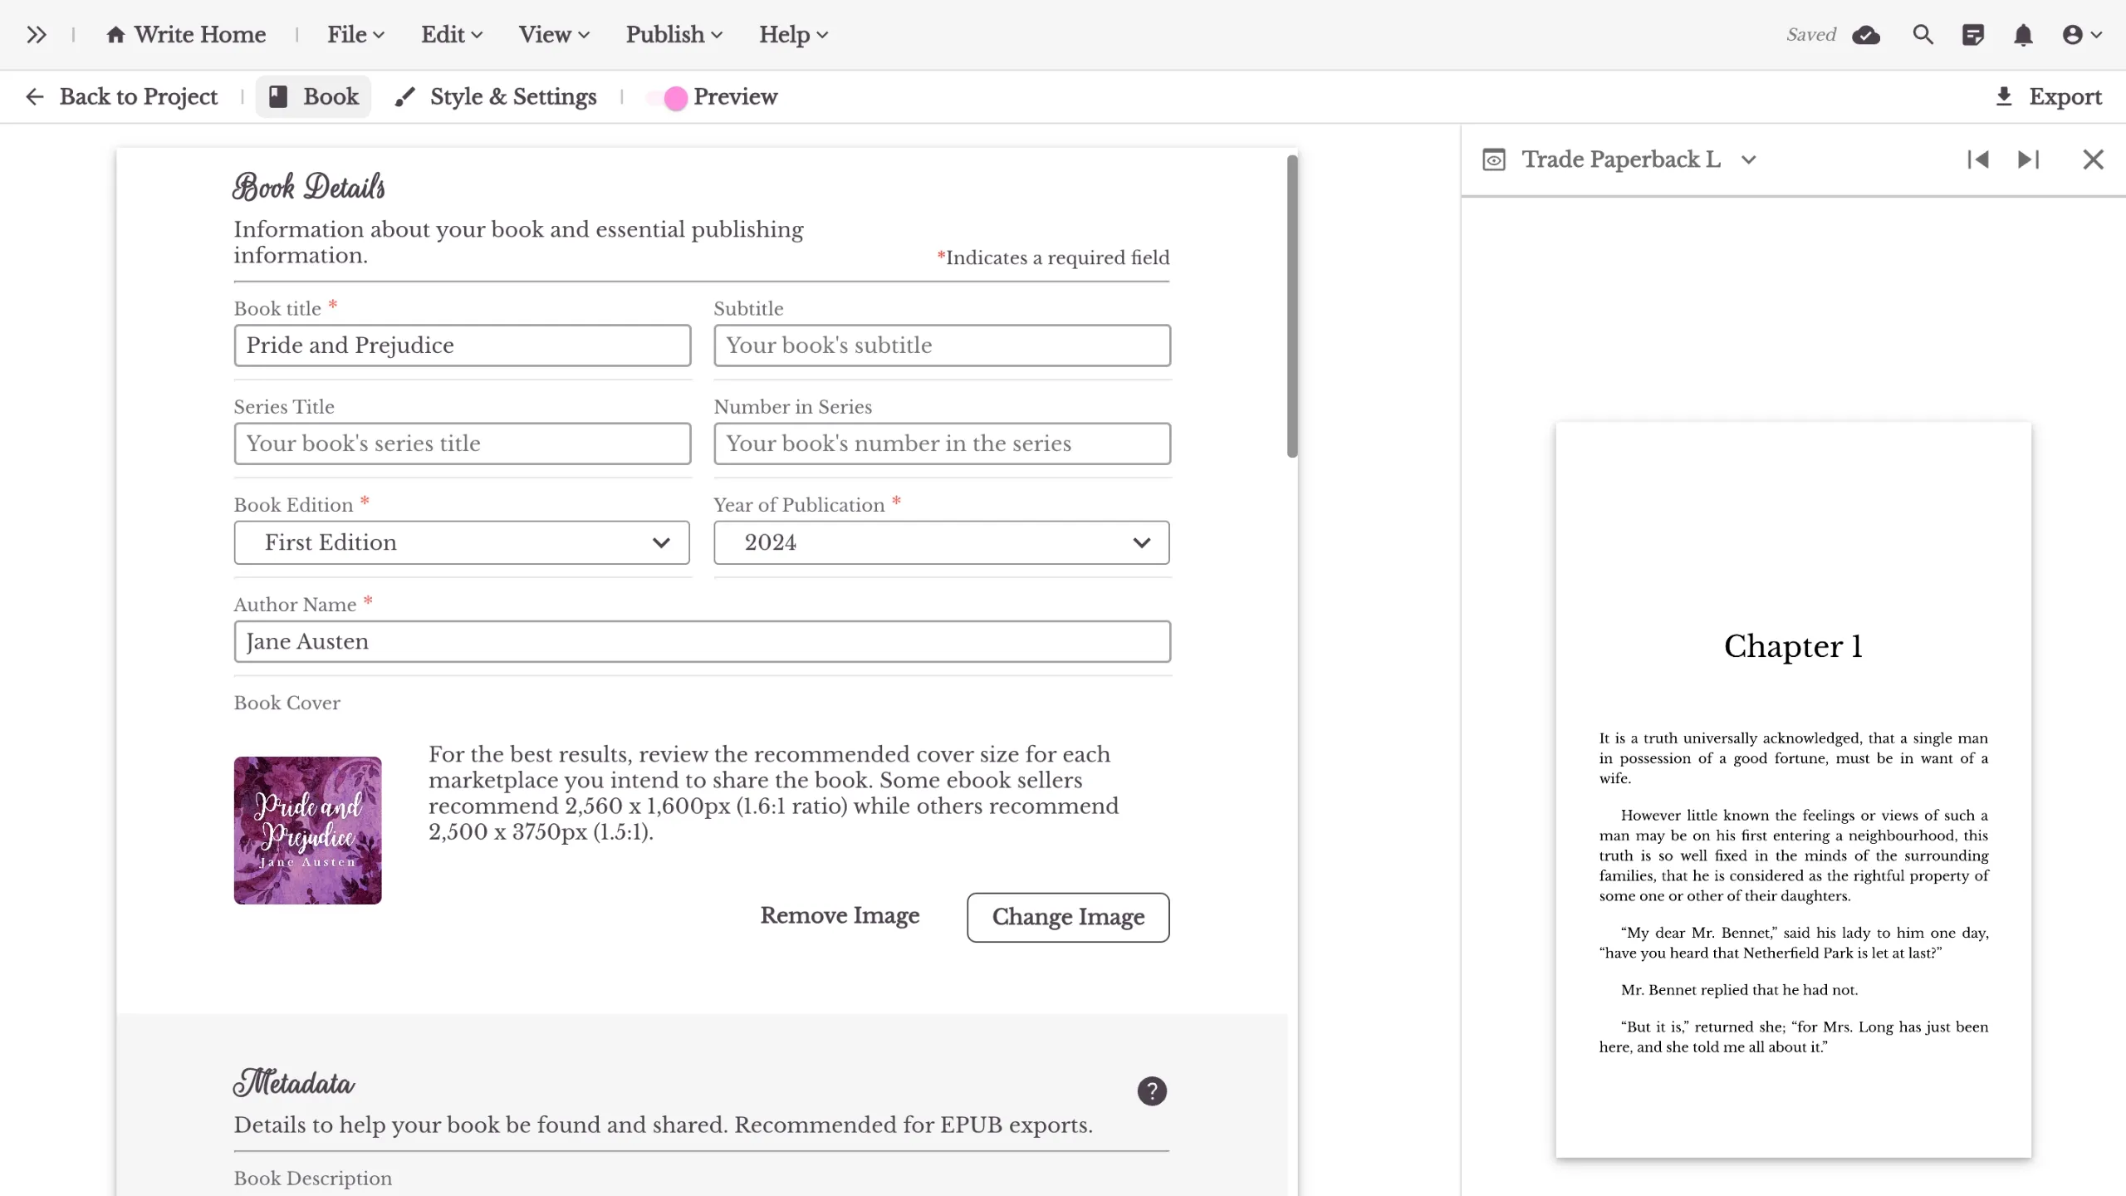Image resolution: width=2126 pixels, height=1196 pixels.
Task: Click the Export button
Action: point(2049,97)
